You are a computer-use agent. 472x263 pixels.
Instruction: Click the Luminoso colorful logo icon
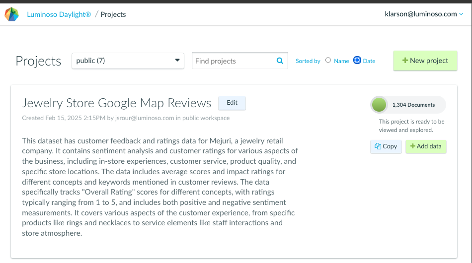coord(12,14)
